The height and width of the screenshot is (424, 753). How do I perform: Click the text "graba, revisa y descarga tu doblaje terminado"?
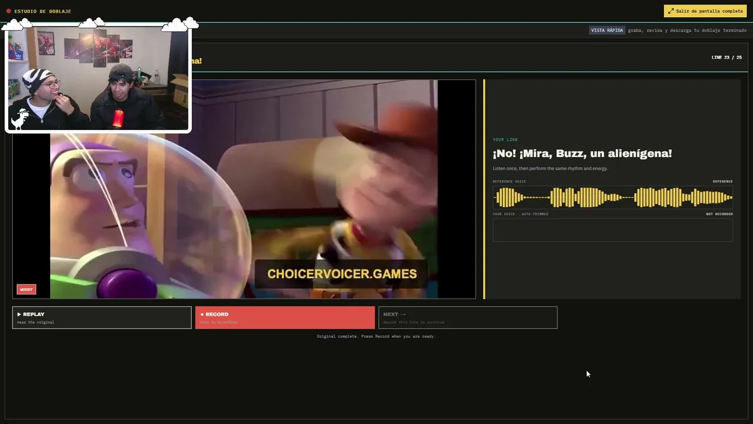point(687,30)
